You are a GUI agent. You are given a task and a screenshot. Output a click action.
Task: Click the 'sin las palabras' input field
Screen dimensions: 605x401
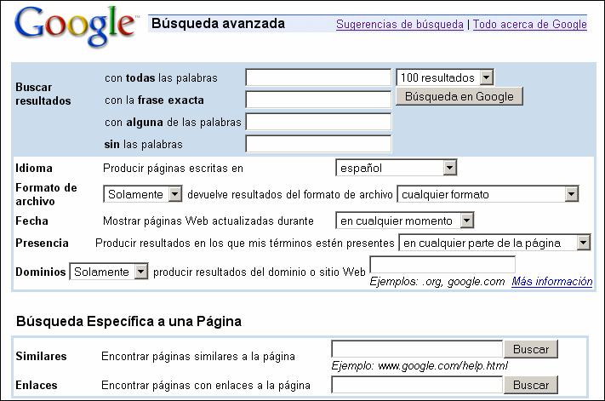click(318, 144)
